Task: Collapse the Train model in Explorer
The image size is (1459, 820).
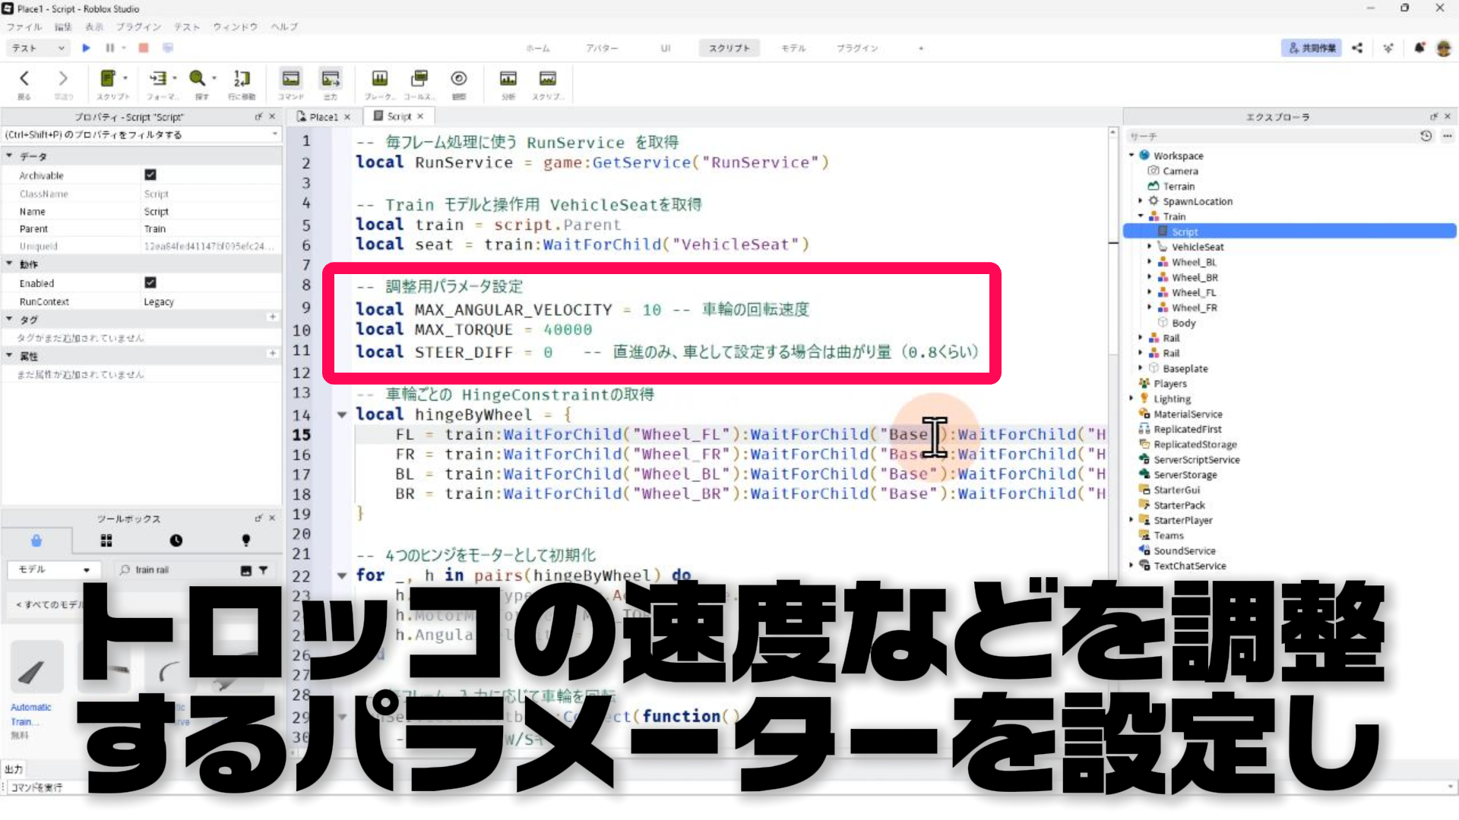Action: [x=1141, y=216]
